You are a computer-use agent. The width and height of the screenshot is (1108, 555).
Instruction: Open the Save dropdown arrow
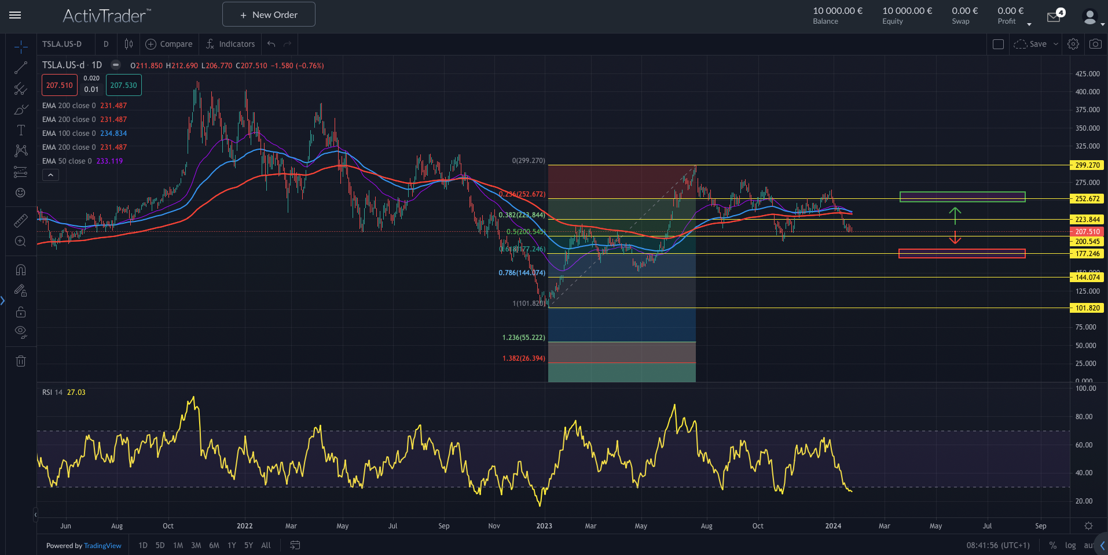click(x=1056, y=44)
